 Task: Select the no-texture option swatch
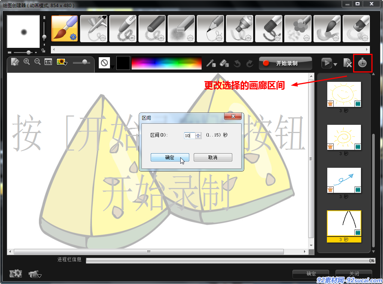pos(104,63)
